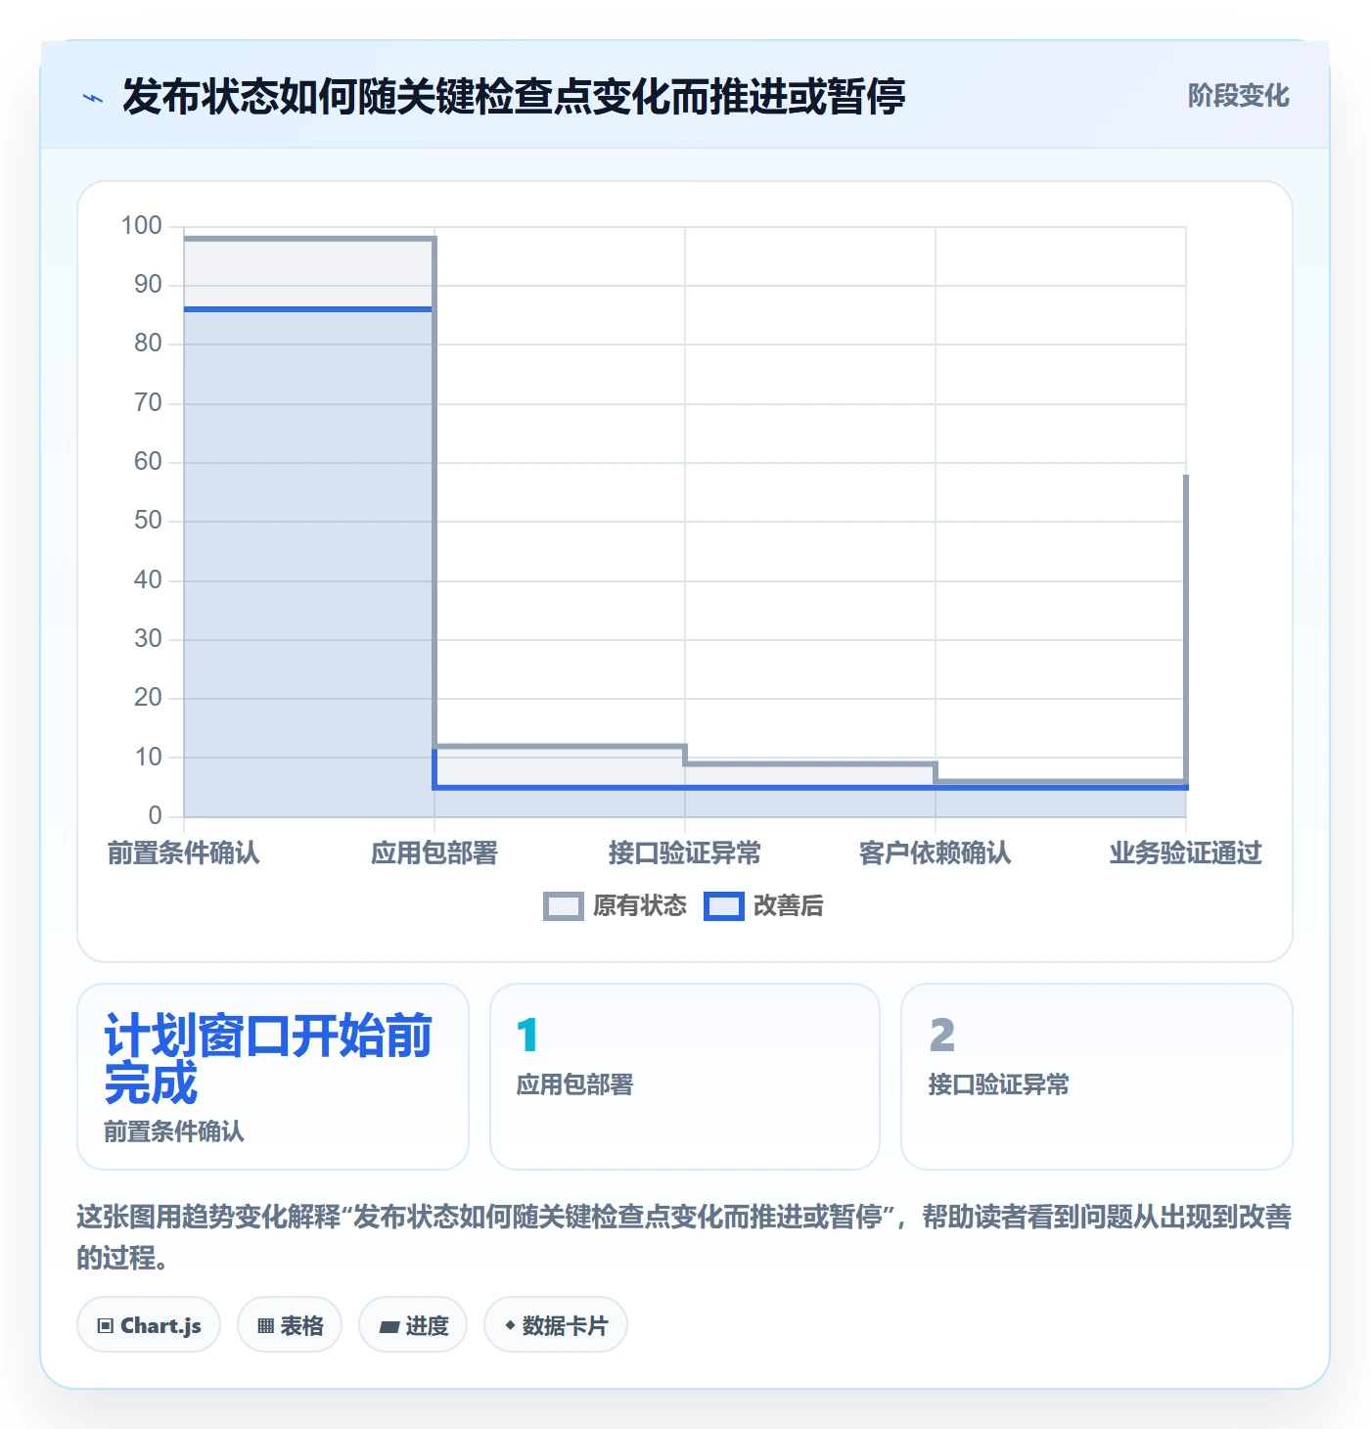Click the chart title 发布状态如何随关键检查点变化而推进或暂停

click(514, 97)
